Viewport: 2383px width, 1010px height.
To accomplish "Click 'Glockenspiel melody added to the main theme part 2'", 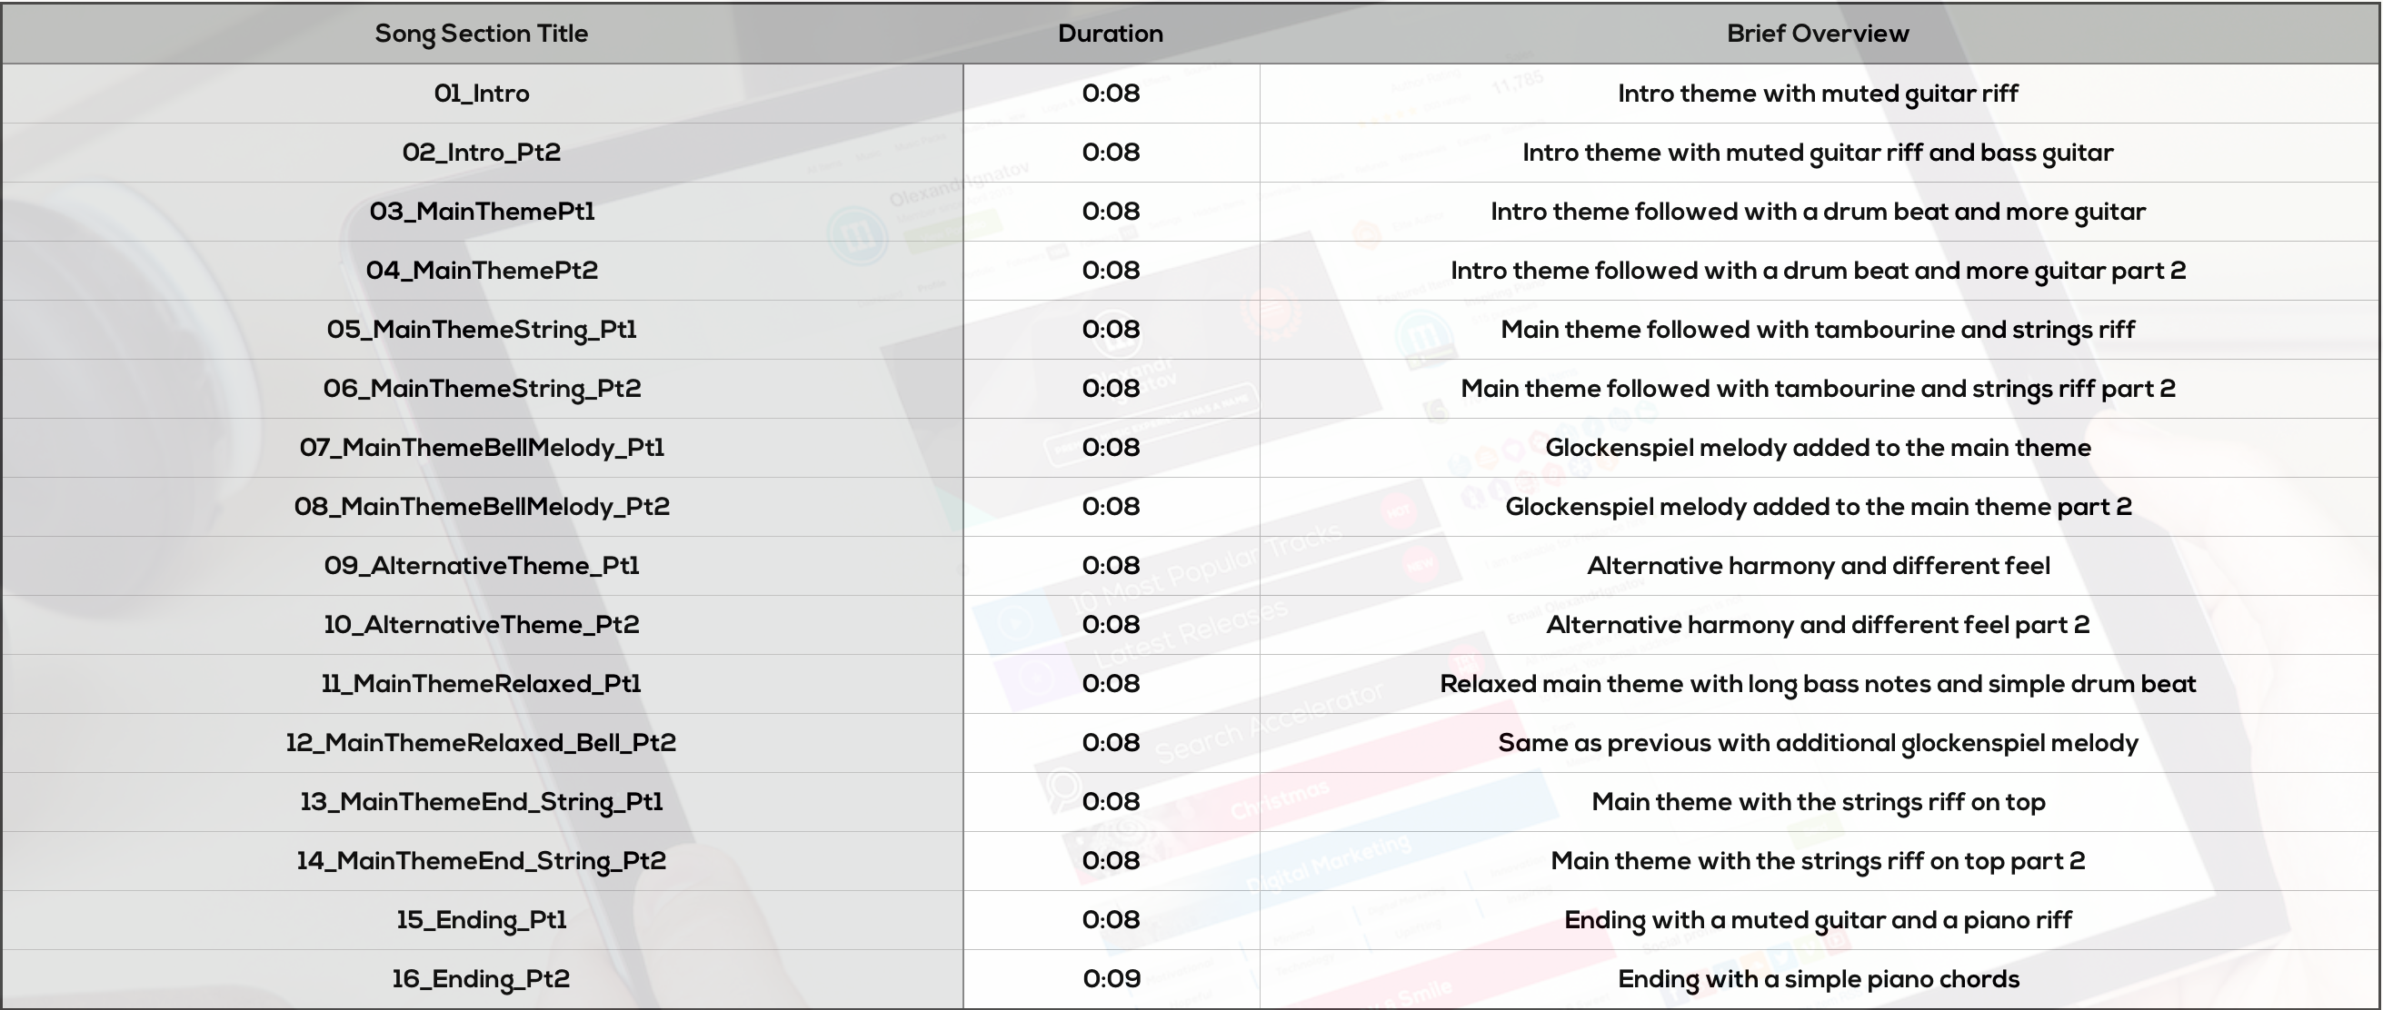I will pyautogui.click(x=1818, y=508).
